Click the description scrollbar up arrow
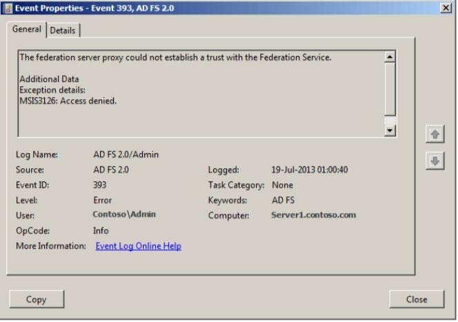 [x=390, y=57]
